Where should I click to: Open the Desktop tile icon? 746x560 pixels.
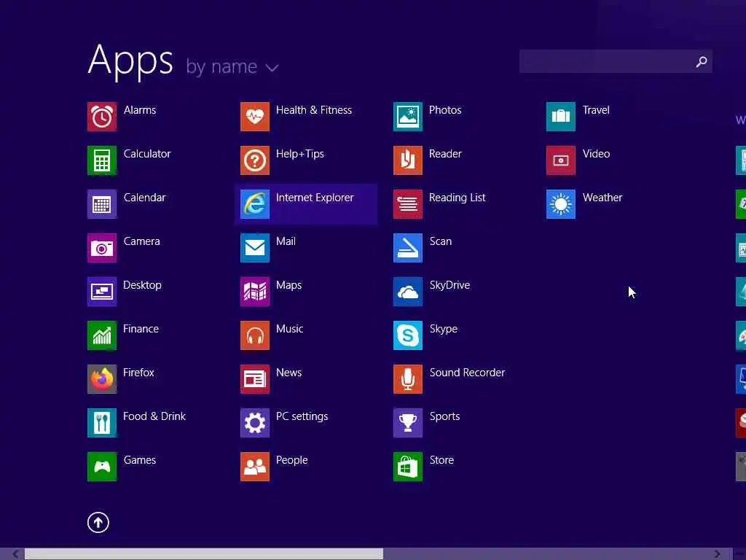tap(102, 292)
